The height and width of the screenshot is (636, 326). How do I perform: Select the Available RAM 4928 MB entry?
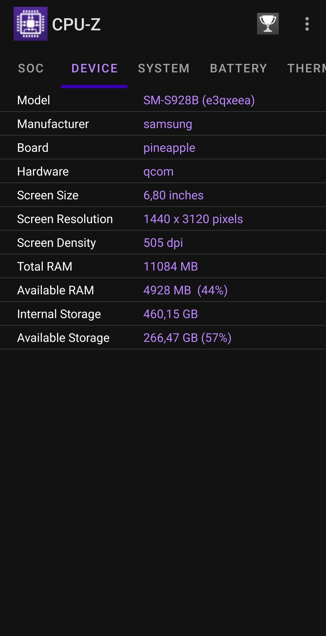pyautogui.click(x=163, y=290)
